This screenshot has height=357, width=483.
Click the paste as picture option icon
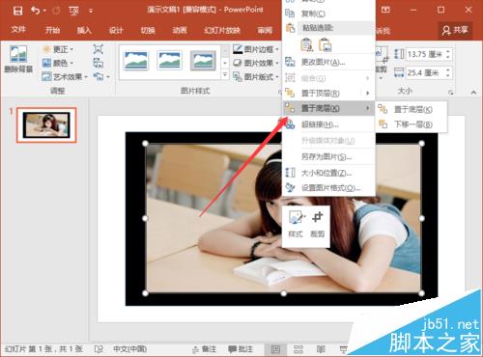pyautogui.click(x=325, y=44)
